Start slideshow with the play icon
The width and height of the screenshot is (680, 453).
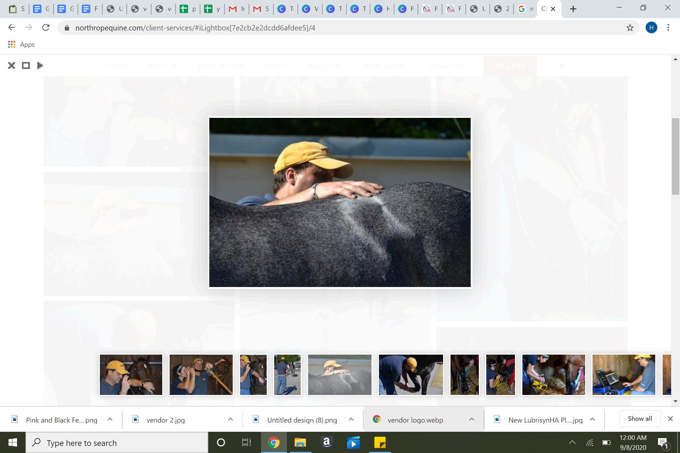point(40,65)
